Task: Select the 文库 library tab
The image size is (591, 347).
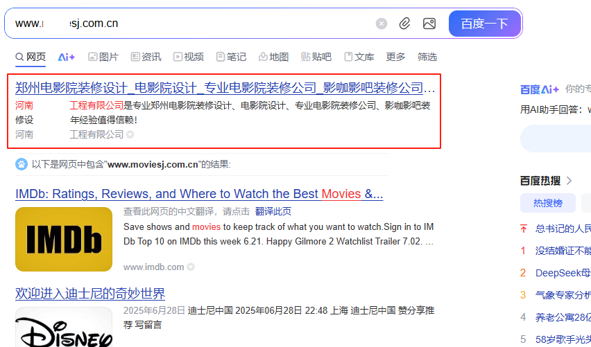Action: 359,57
